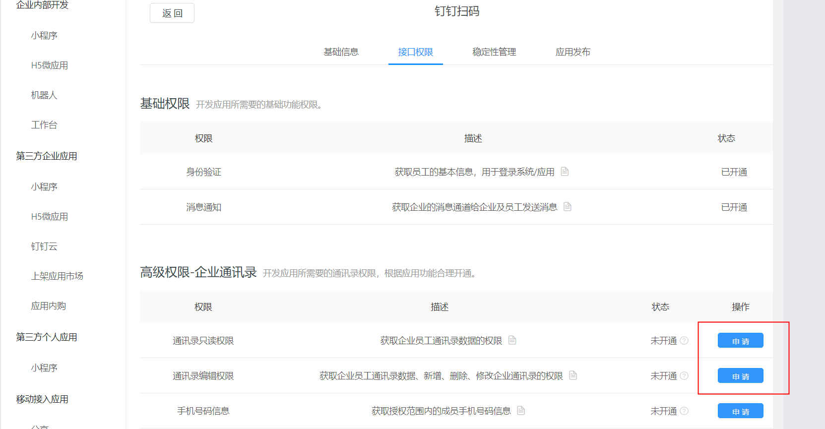Select 小程序 under 第三方个人应用
The image size is (825, 429).
[x=44, y=368]
